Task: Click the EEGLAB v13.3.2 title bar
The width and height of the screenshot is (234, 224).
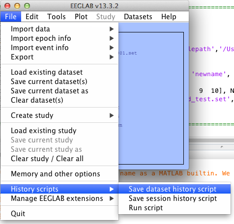Action: 94,6
